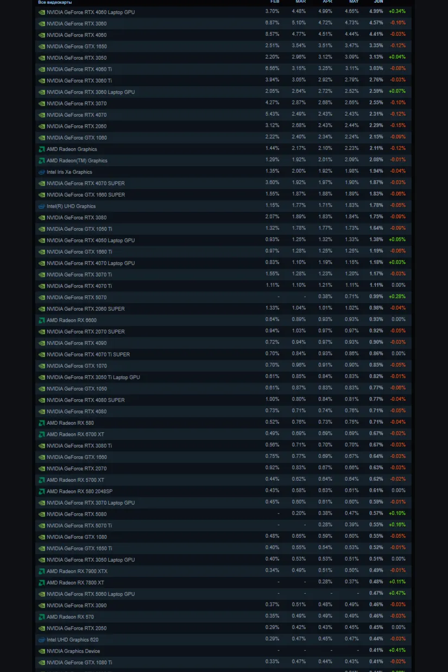
Task: Click the AMD logo beside Radeon RX 5700 XT
Action: click(42, 480)
